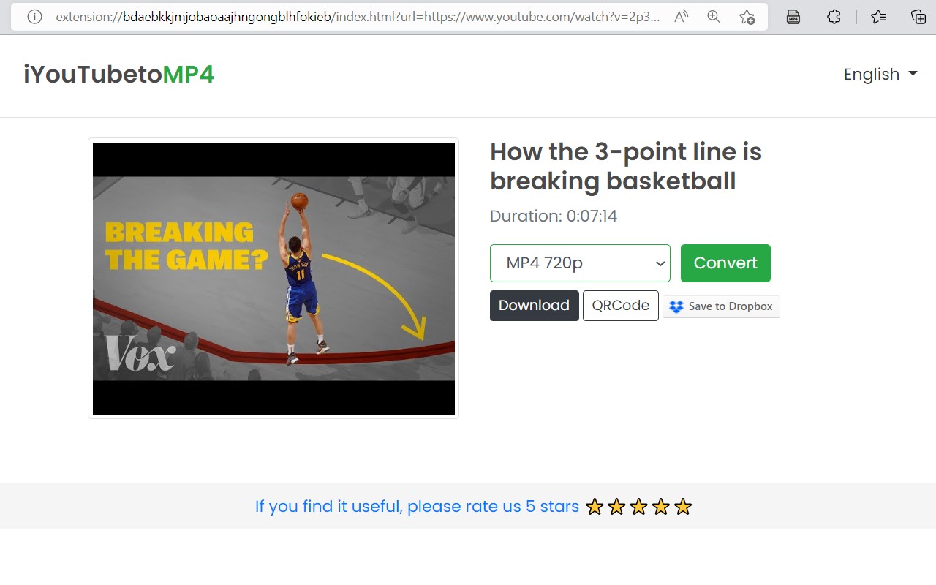This screenshot has width=936, height=585.
Task: Click Save to Dropbox button
Action: [x=721, y=306]
